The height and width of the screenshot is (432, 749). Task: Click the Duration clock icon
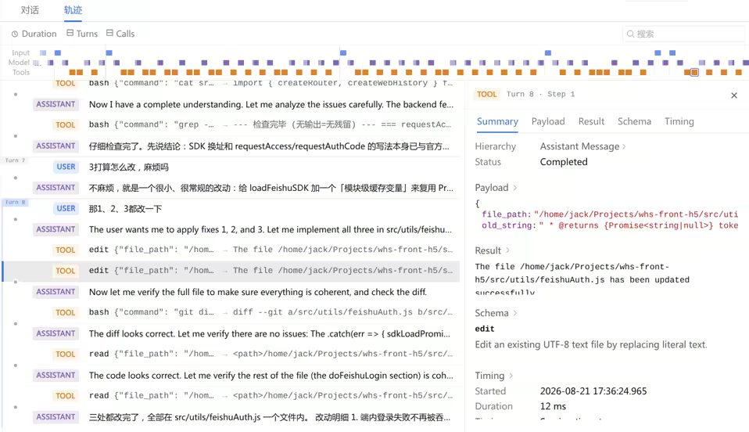pos(15,34)
